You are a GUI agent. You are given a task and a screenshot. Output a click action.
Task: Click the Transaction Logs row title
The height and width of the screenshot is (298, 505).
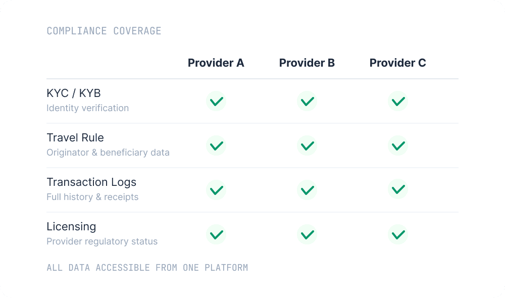pyautogui.click(x=91, y=182)
